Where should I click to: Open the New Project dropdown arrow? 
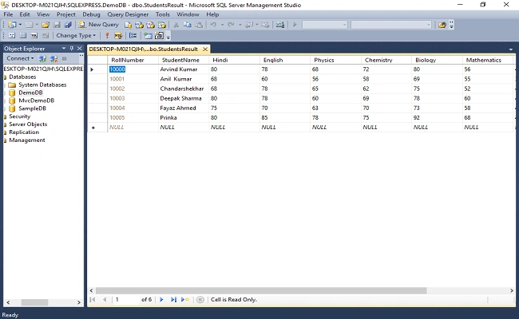coord(20,25)
